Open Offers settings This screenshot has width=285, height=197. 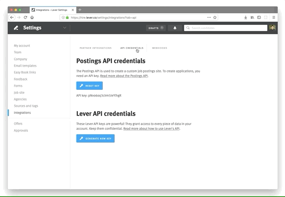[x=18, y=124]
